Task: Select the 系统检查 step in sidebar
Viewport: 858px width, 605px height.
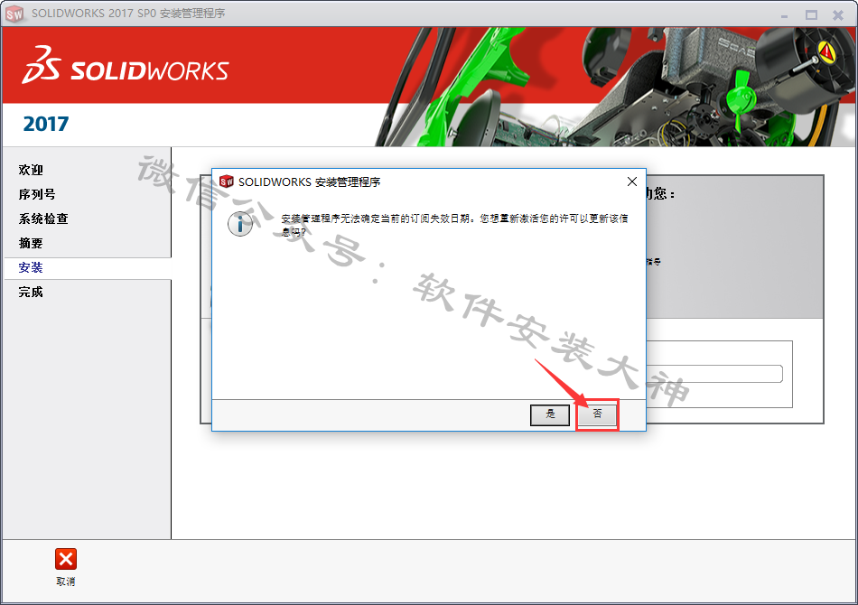Action: (x=43, y=219)
